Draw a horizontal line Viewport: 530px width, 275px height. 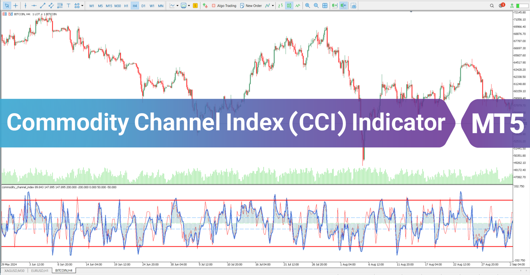[x=34, y=6]
